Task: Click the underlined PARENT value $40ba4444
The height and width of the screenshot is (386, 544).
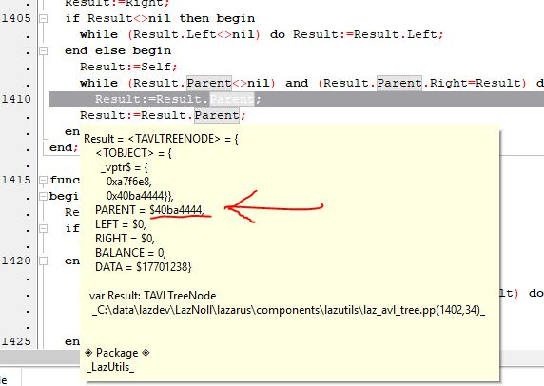Action: tap(177, 210)
